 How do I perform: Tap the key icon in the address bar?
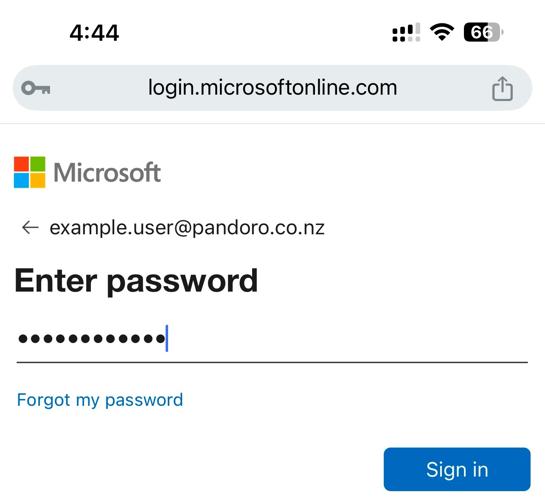36,88
